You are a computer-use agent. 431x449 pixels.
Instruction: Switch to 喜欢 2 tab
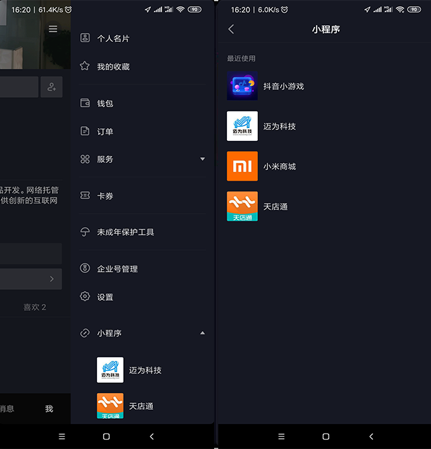34,307
